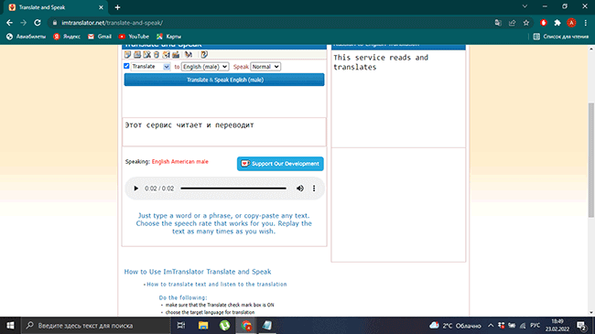Open the notepad-like taskbar app icon

click(x=267, y=326)
